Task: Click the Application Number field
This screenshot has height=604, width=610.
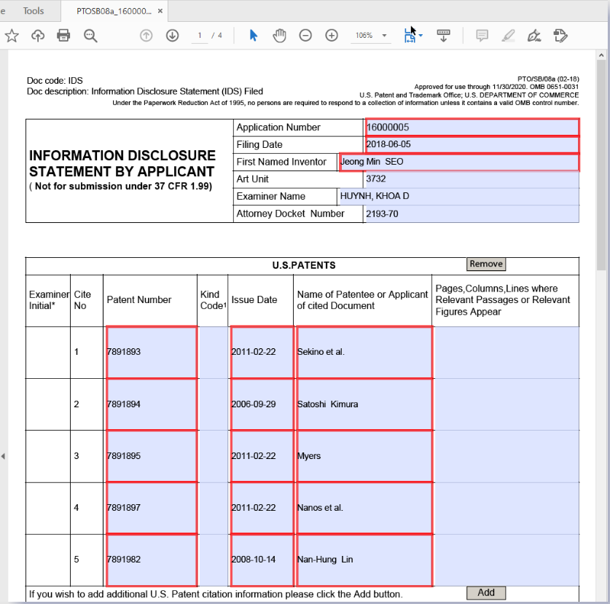Action: (472, 128)
